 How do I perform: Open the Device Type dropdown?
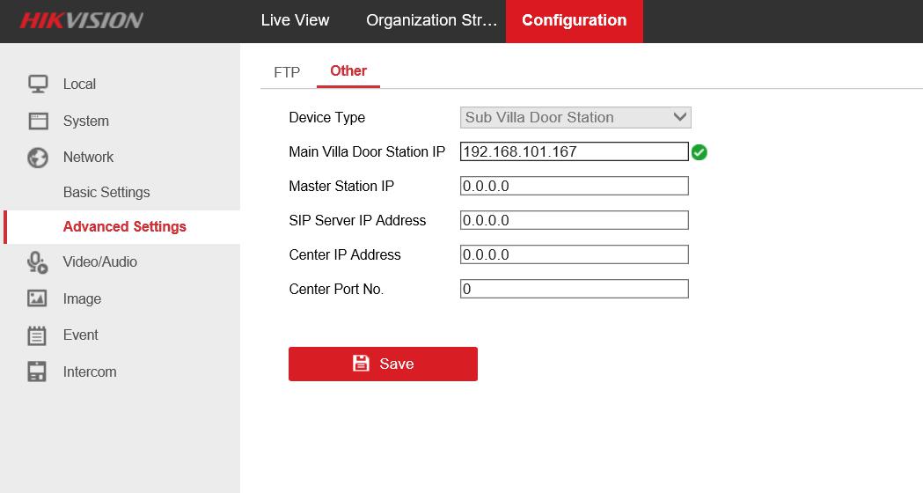coord(575,117)
